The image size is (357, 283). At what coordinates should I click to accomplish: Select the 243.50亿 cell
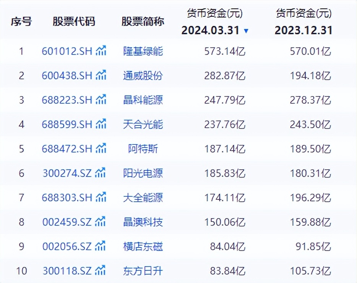pyautogui.click(x=310, y=124)
